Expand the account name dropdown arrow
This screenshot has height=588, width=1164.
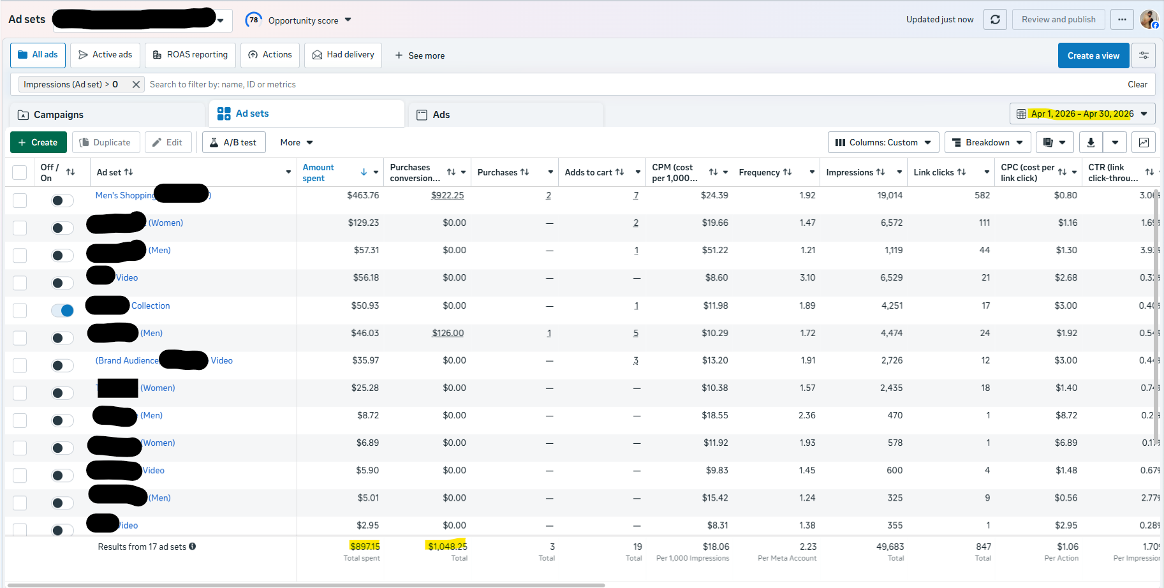221,20
